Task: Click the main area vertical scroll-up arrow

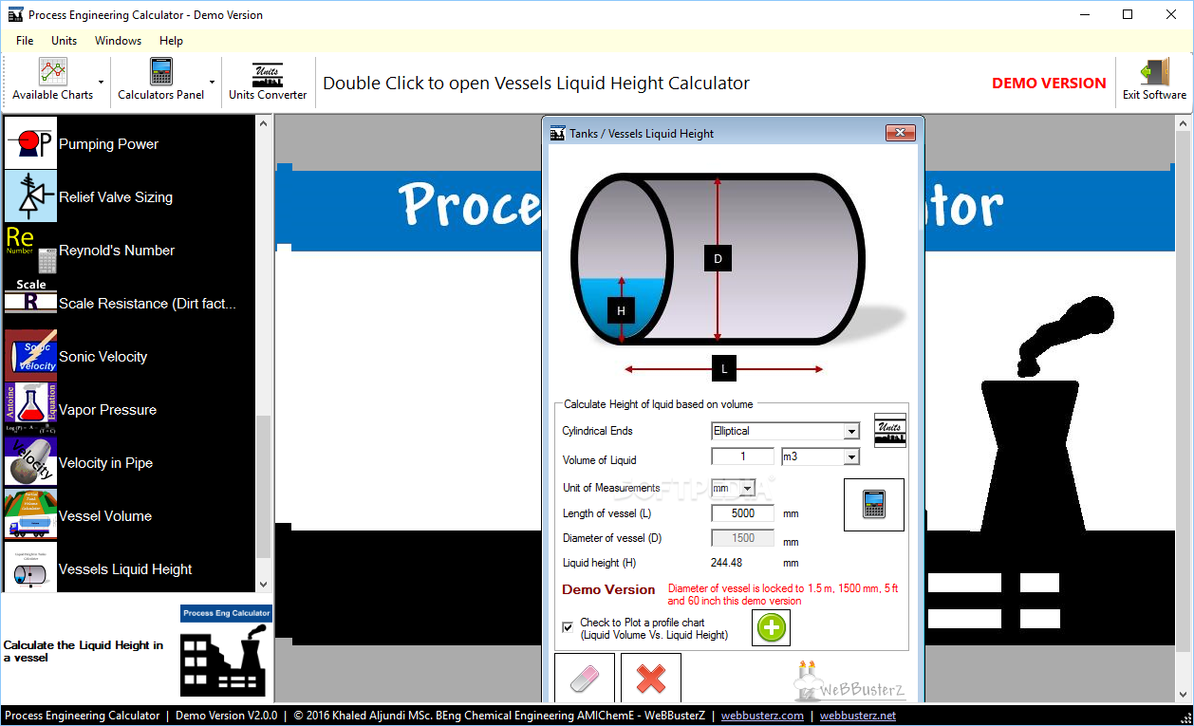Action: click(1184, 124)
